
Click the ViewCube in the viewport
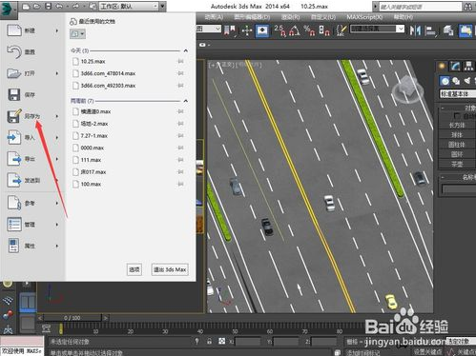tap(407, 89)
